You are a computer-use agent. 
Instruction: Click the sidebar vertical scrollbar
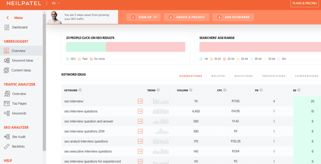click(x=44, y=82)
